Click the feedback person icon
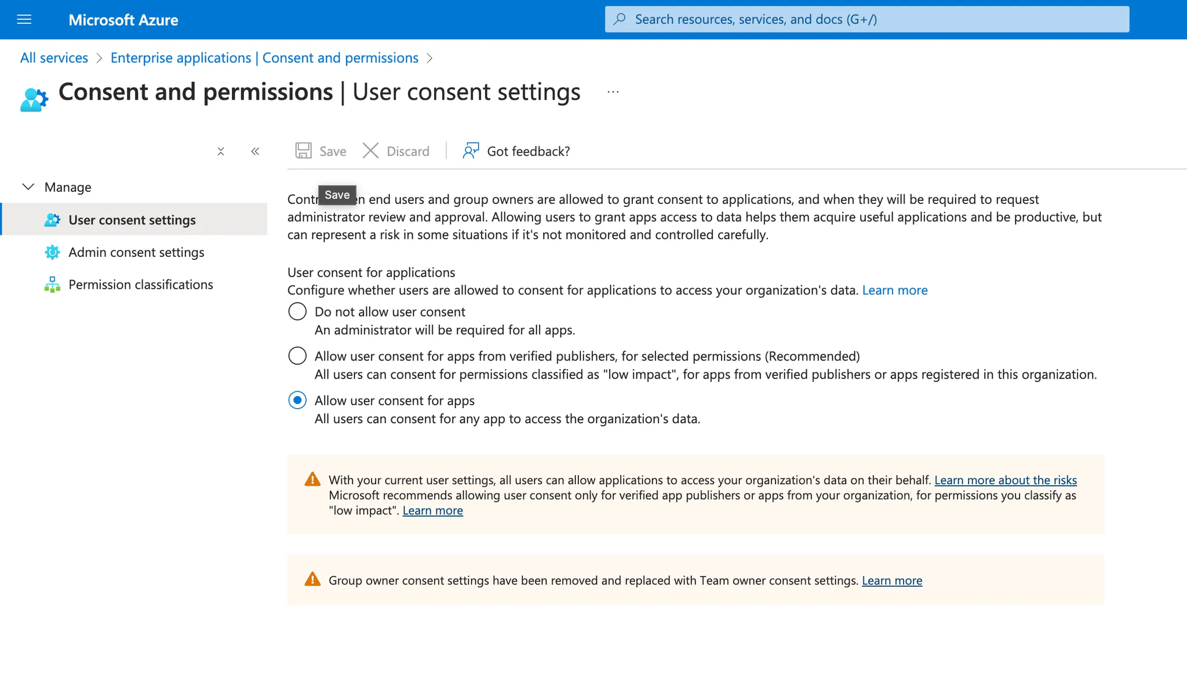Screen dimensions: 1187x676 pyautogui.click(x=471, y=151)
